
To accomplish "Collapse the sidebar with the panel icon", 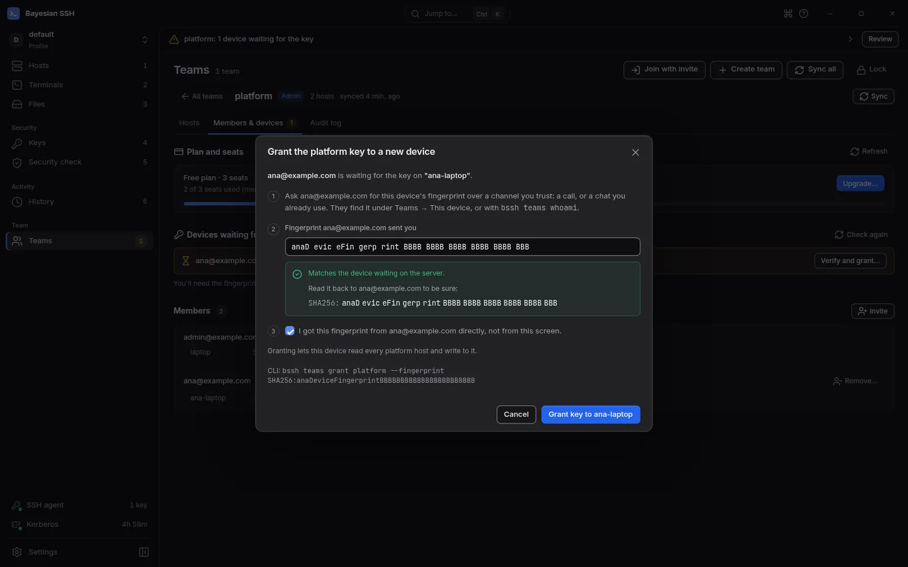I will (144, 552).
